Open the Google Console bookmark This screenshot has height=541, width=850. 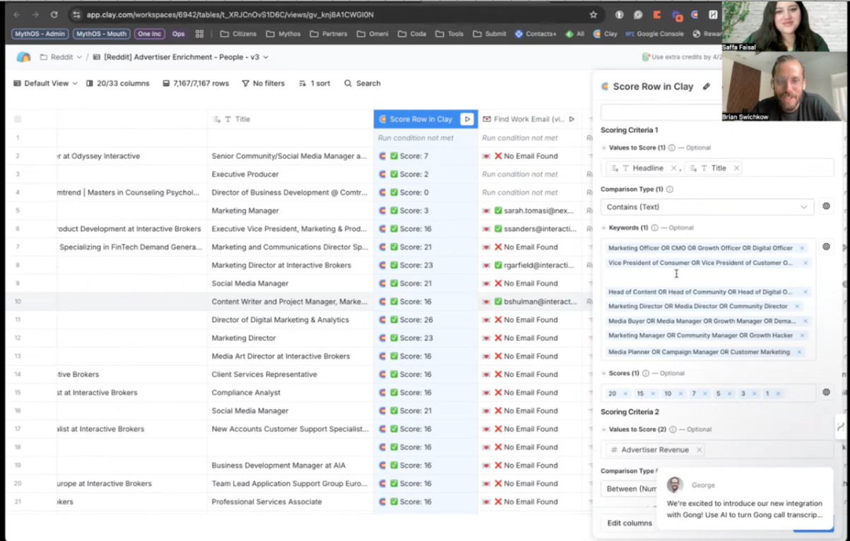[x=654, y=34]
